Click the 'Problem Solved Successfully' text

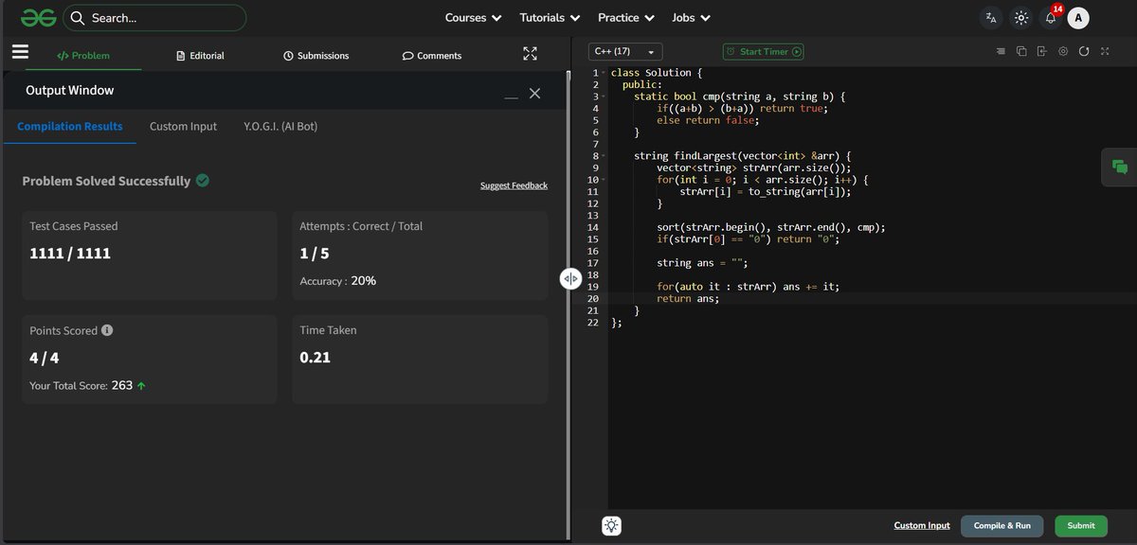tap(106, 181)
